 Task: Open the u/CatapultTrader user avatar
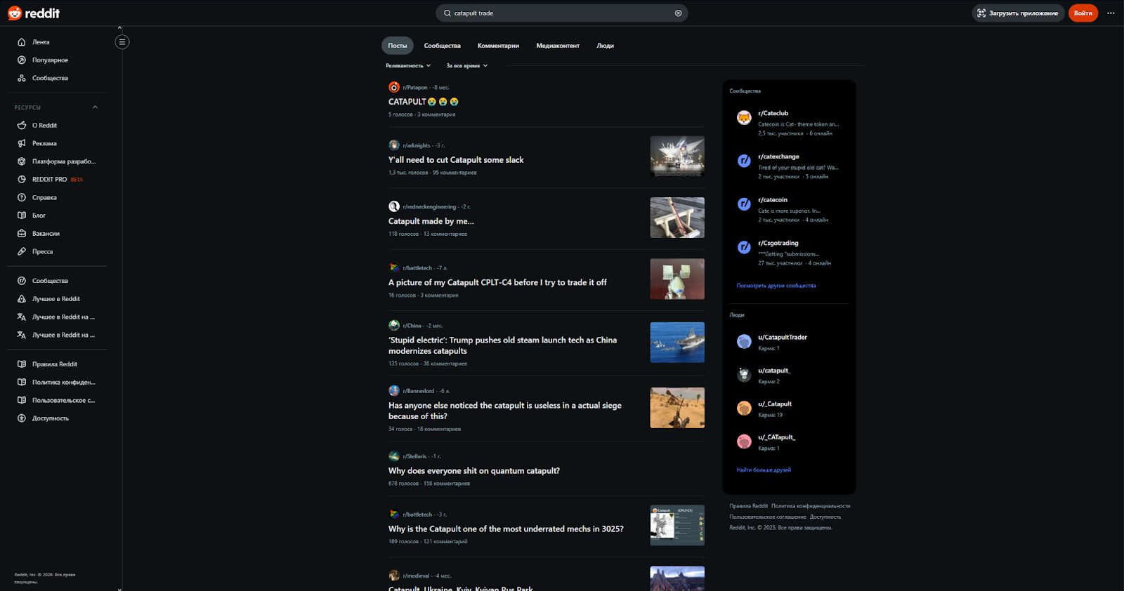pos(744,342)
